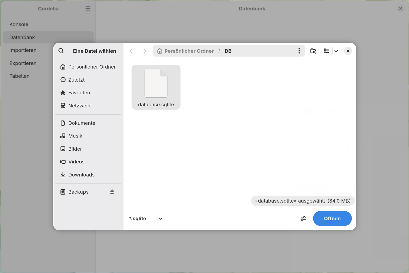The image size is (409, 273).
Task: Open Exportieren in Cordelia sidebar
Action: (x=48, y=63)
